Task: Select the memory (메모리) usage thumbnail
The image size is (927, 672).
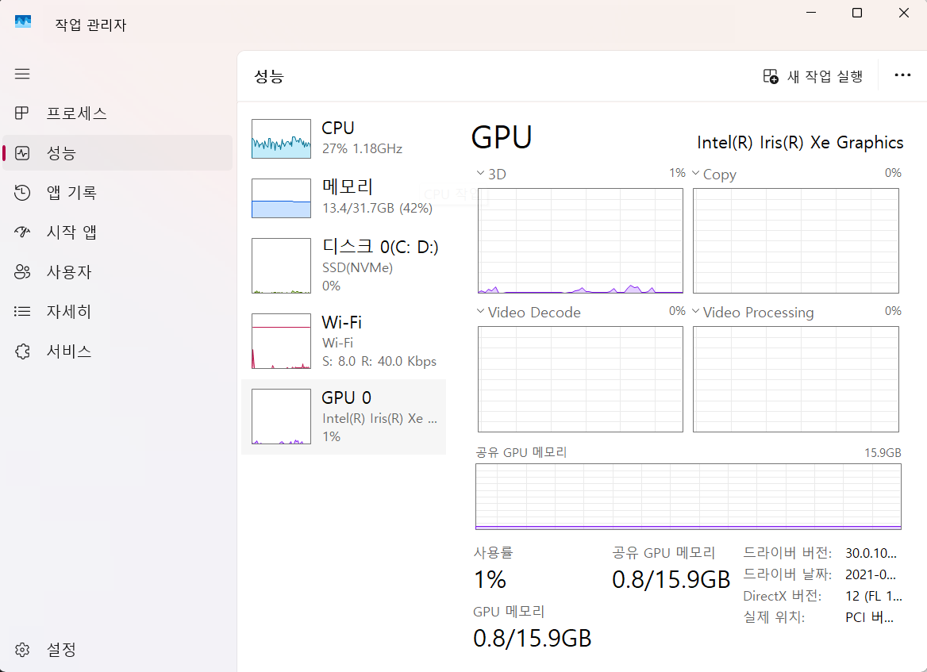Action: [x=282, y=198]
